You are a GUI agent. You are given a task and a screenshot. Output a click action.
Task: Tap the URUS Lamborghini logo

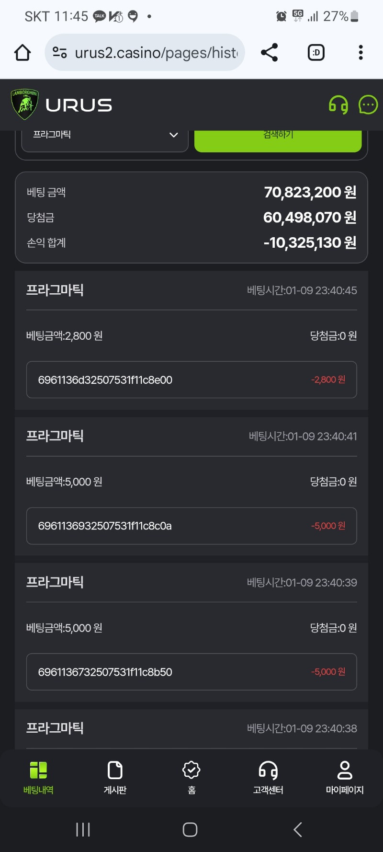61,105
